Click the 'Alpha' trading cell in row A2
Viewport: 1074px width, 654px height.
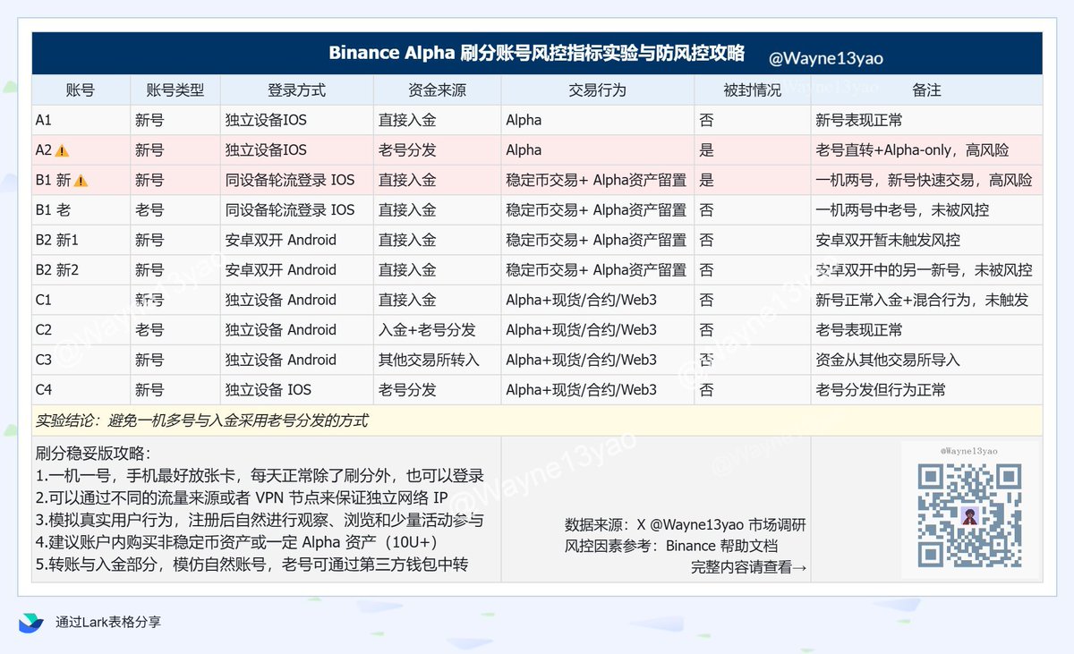(x=597, y=150)
